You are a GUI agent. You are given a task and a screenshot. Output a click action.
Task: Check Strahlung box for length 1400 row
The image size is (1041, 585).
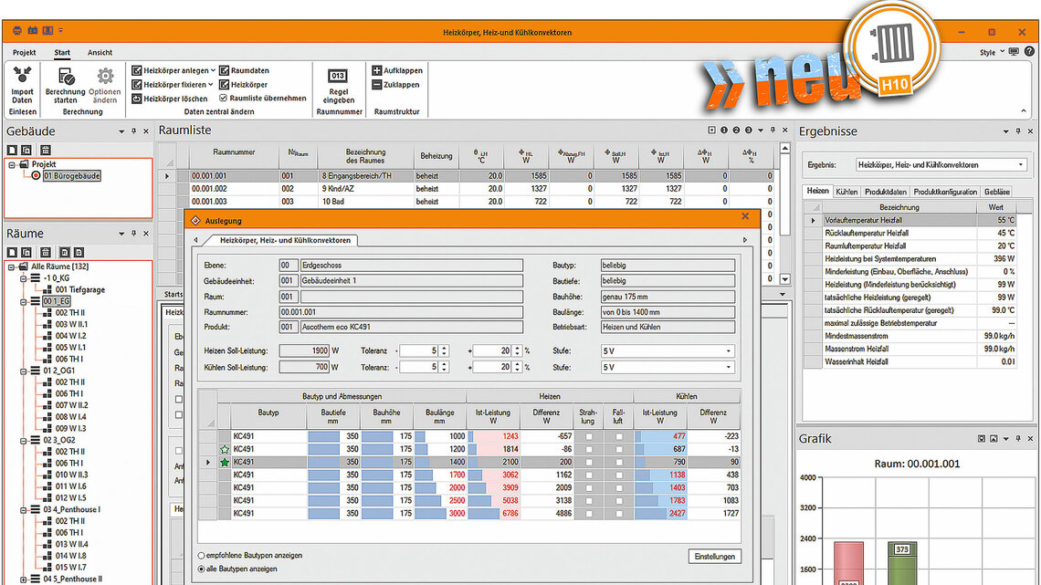588,463
